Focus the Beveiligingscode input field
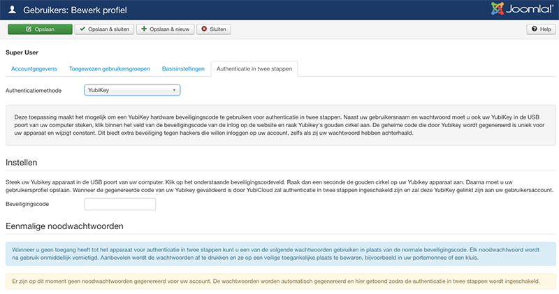Screen dimensions: 559x294 [119, 205]
